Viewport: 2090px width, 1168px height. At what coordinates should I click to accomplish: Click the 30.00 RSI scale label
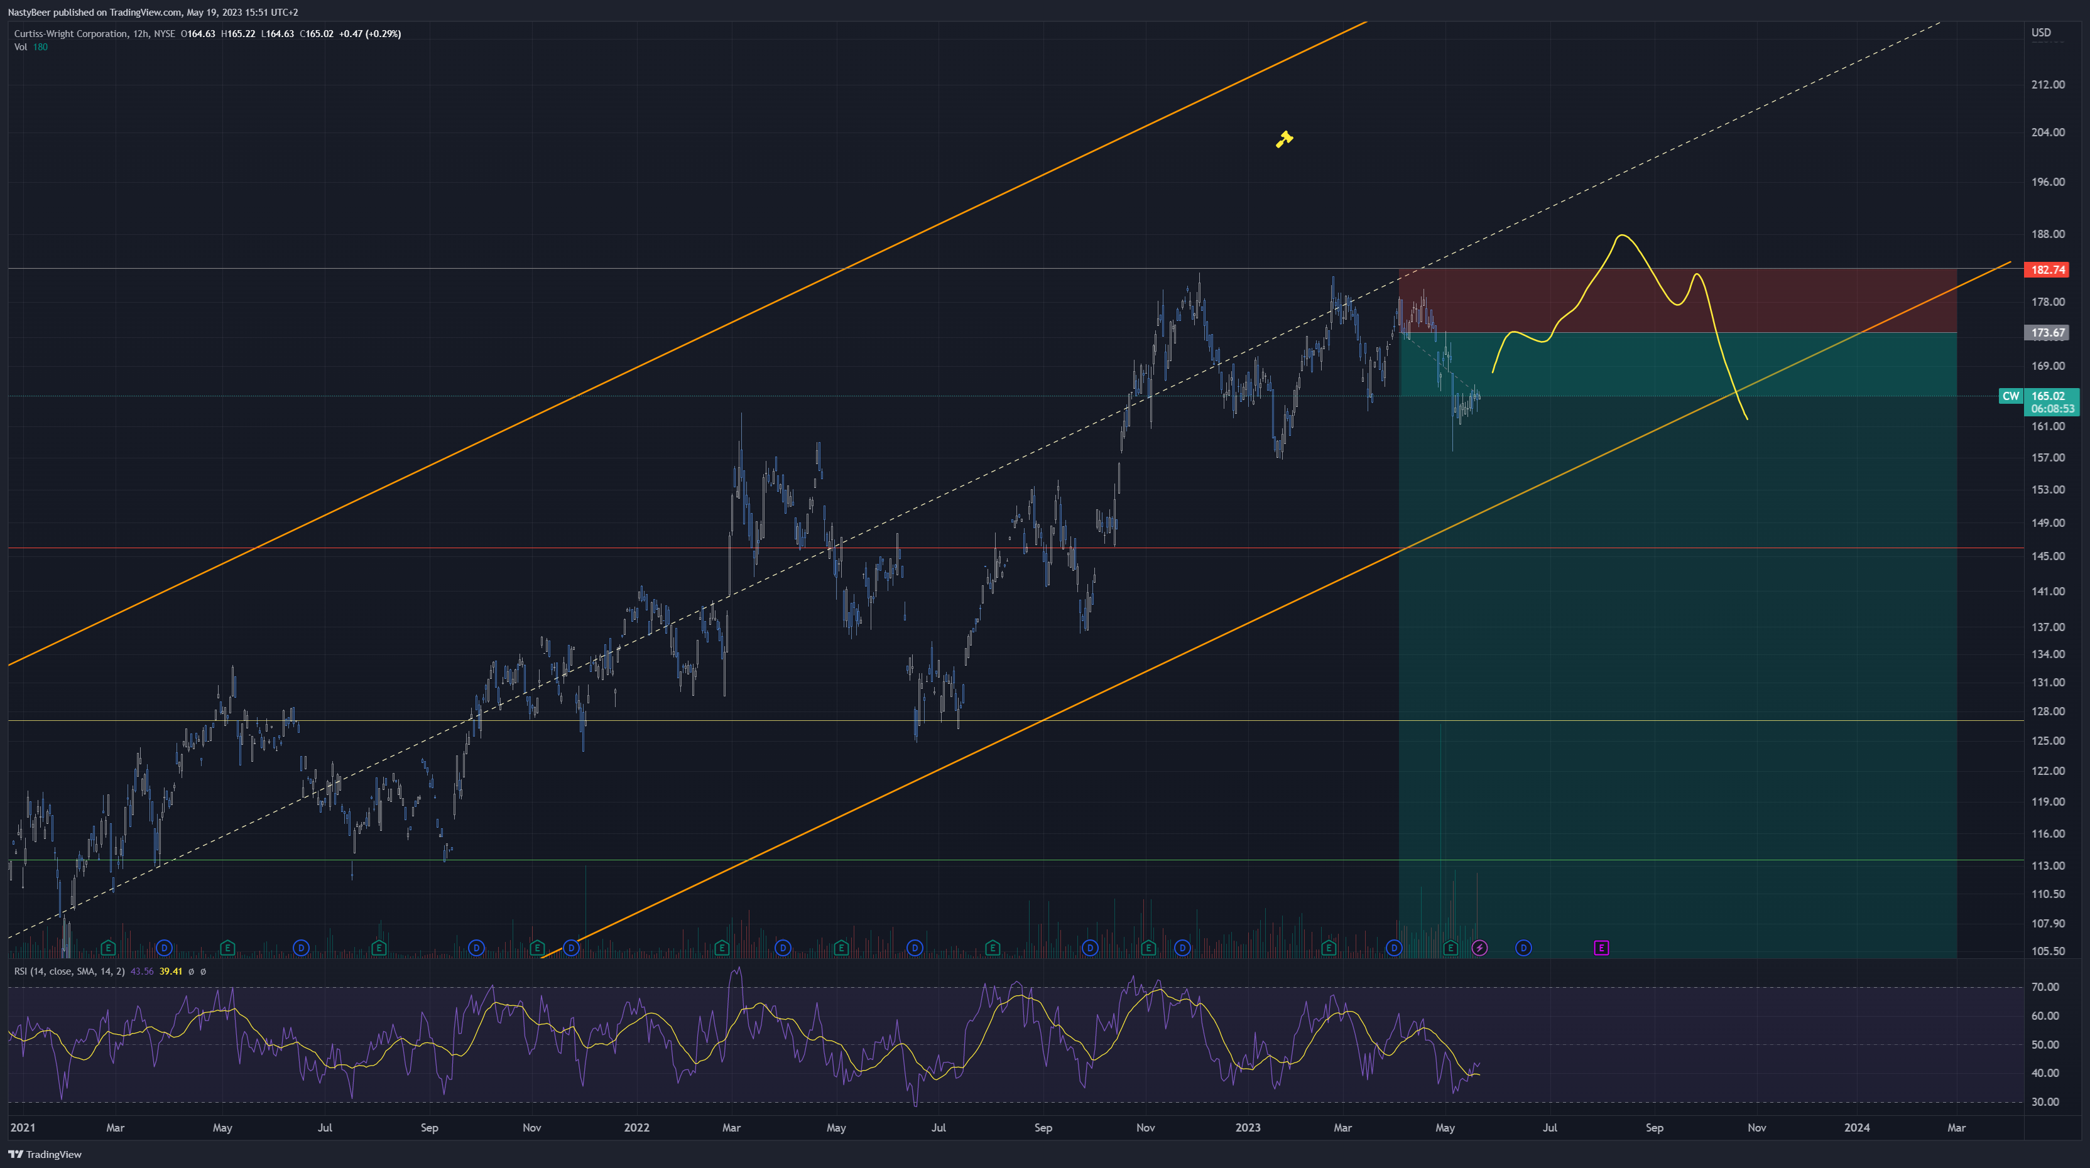pos(2045,1101)
